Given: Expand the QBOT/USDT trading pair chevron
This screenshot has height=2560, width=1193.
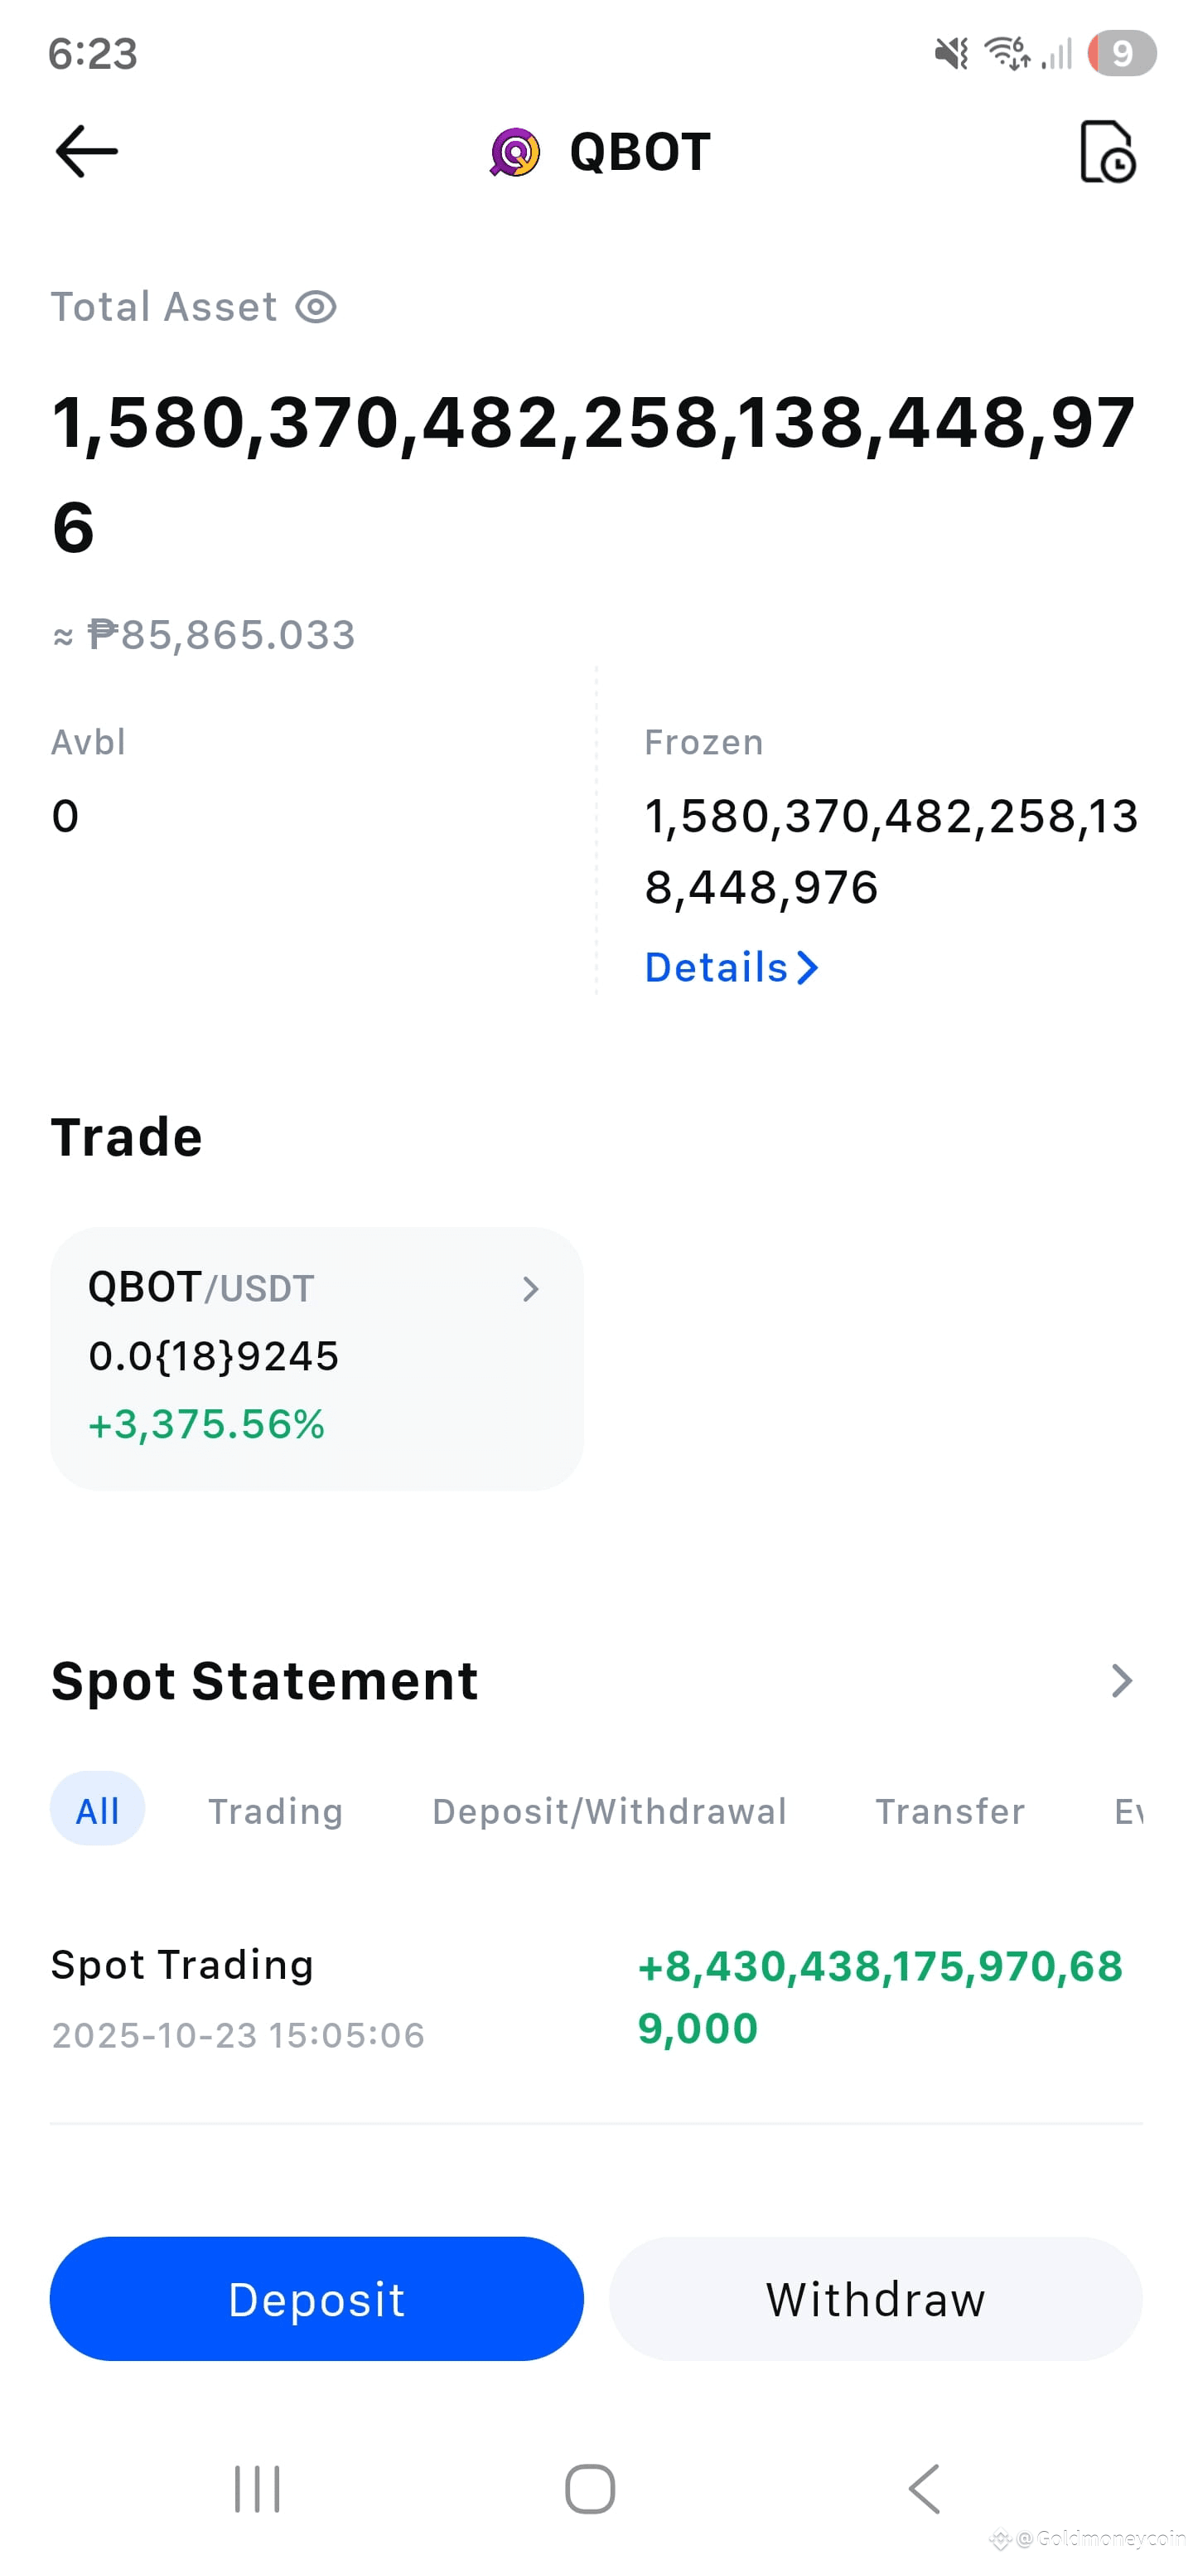Looking at the screenshot, I should [x=530, y=1289].
